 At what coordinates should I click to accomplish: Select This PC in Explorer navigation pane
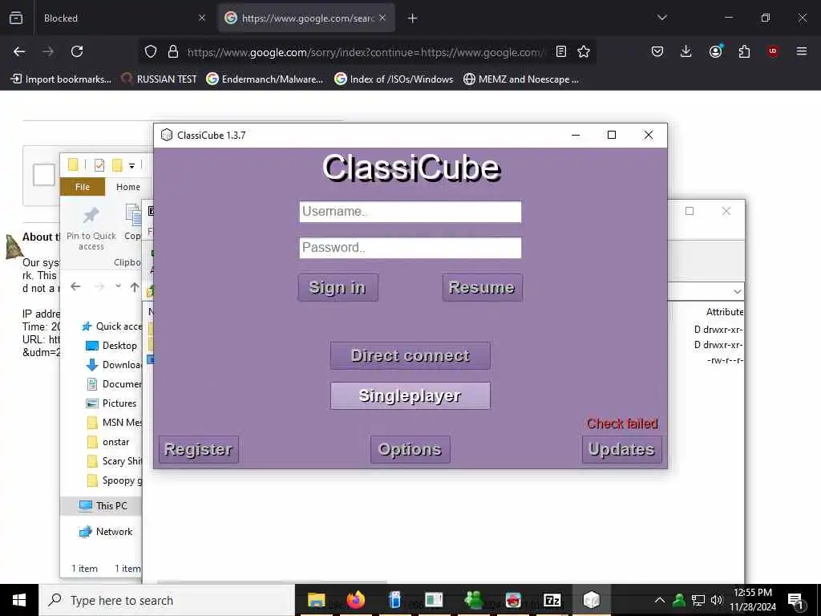[x=103, y=506]
